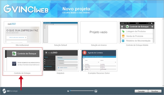Choose the Projeto vazio blank template
Viewport: 164px width, 95px height.
99,32
